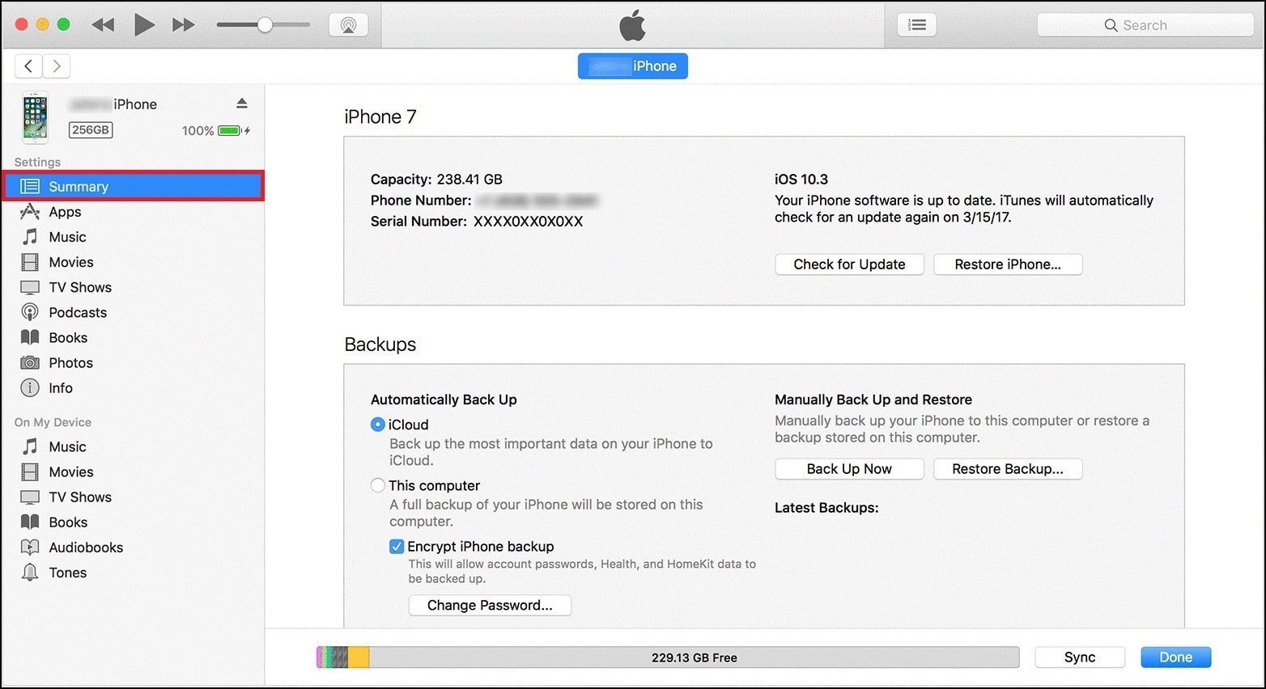This screenshot has width=1266, height=689.
Task: Click the Check for Update button
Action: [848, 264]
